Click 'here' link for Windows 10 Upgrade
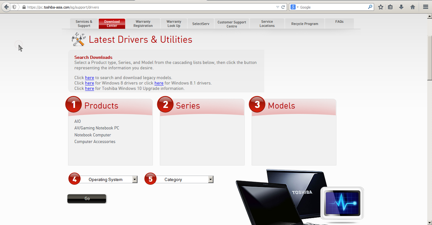Image resolution: width=432 pixels, height=225 pixels. tap(90, 89)
